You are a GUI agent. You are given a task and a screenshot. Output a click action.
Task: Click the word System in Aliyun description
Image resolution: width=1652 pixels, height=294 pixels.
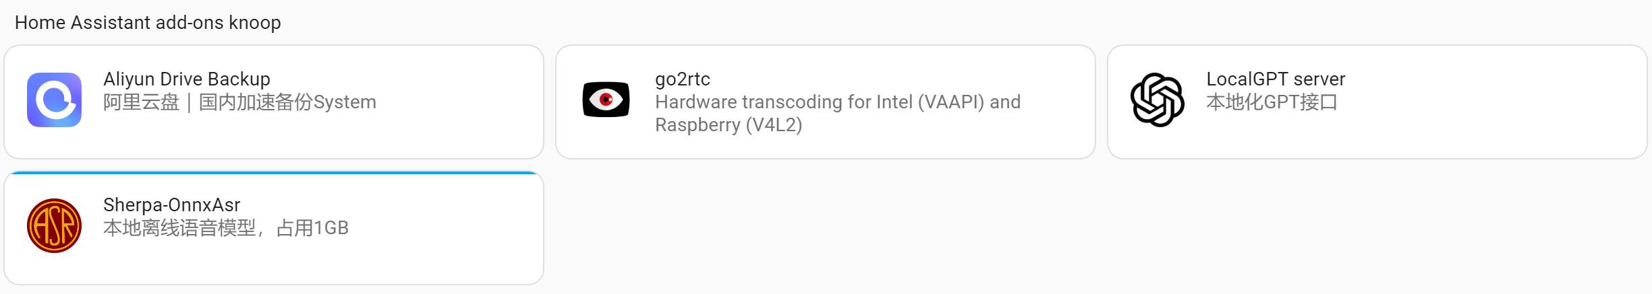(345, 102)
